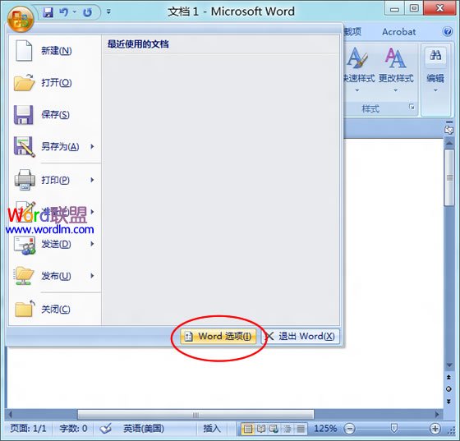Screen dimensions: 460x441
Task: Click the vertical scrollbar up arrow
Action: (x=449, y=143)
